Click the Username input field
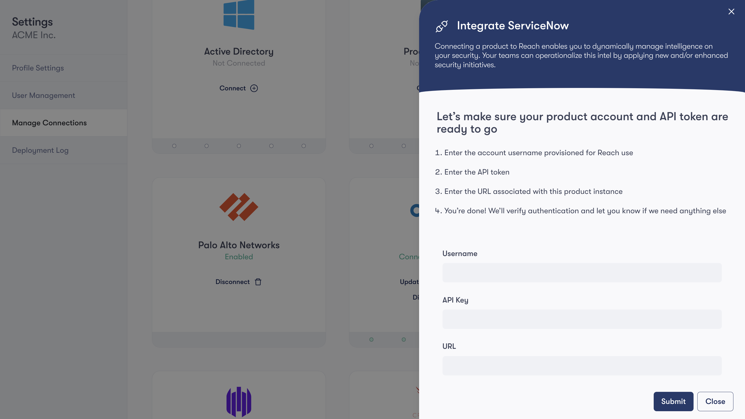This screenshot has height=419, width=745. [x=582, y=273]
